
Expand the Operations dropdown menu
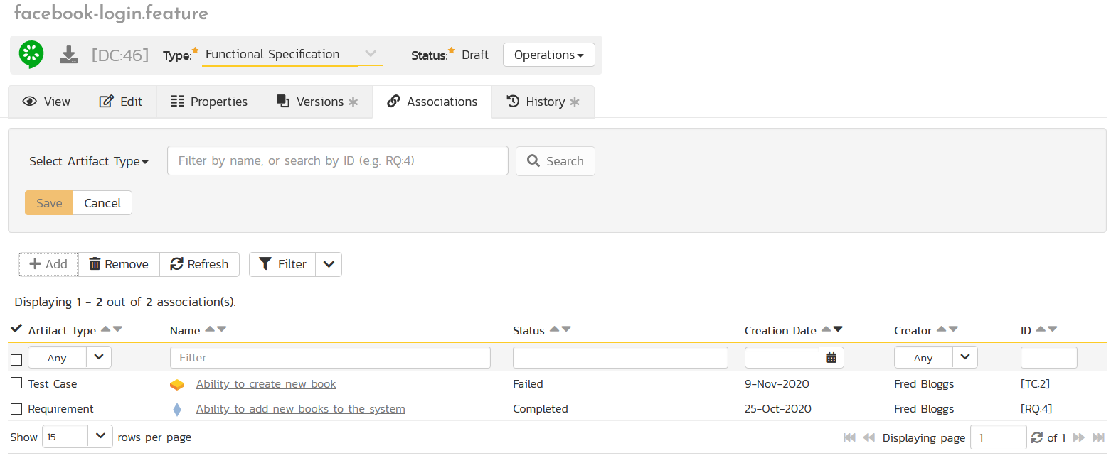coord(548,55)
